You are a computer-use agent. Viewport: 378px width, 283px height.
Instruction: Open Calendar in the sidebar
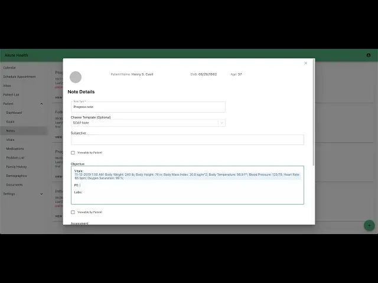[9, 68]
